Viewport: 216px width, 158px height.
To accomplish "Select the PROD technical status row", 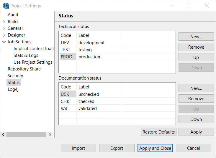I will tap(67, 57).
